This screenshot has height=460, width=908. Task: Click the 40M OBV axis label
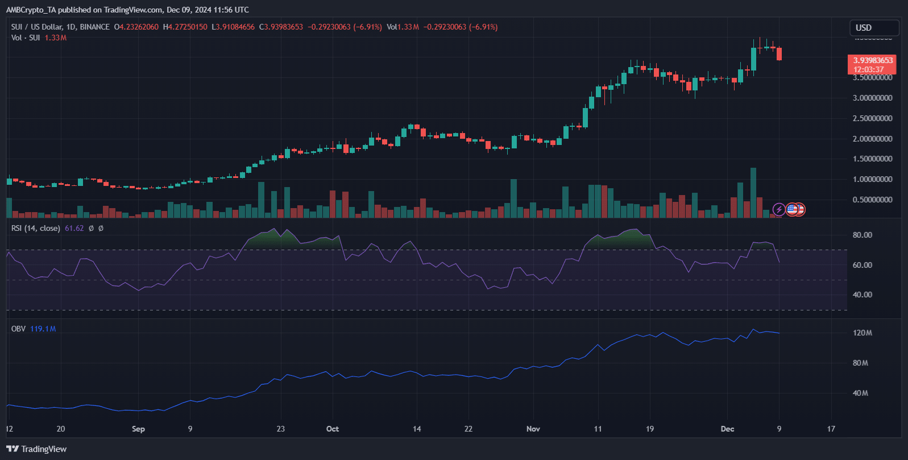[x=861, y=393]
